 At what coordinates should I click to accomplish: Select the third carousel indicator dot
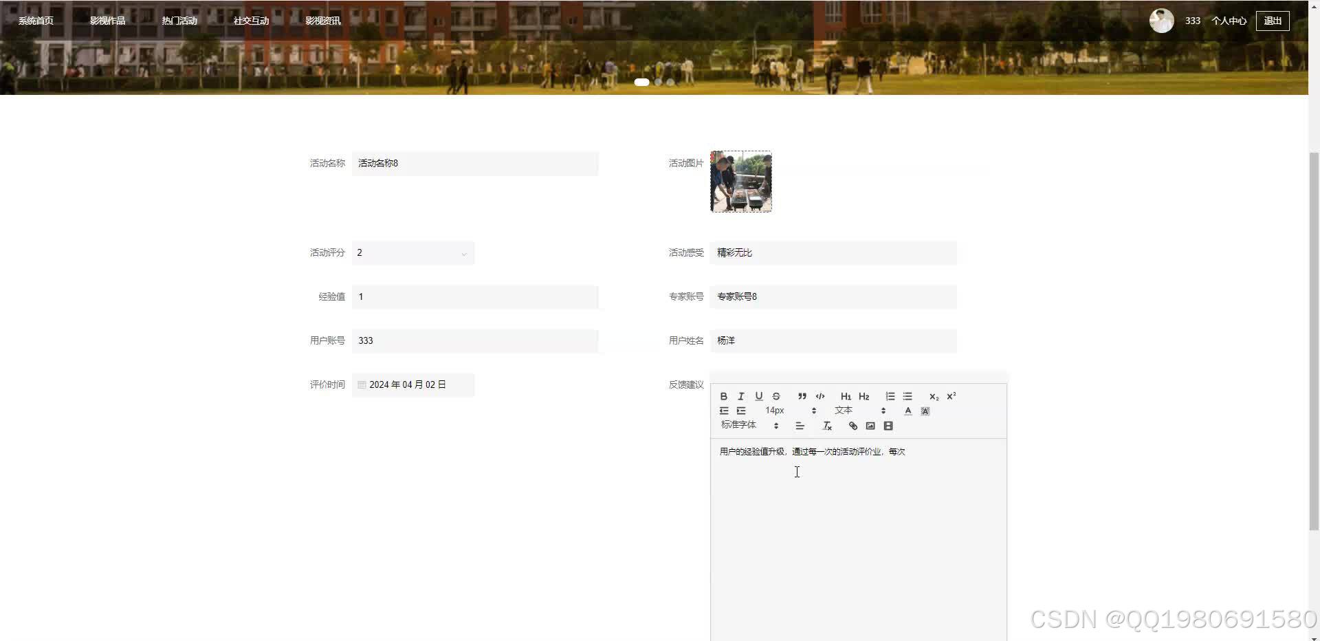point(670,83)
